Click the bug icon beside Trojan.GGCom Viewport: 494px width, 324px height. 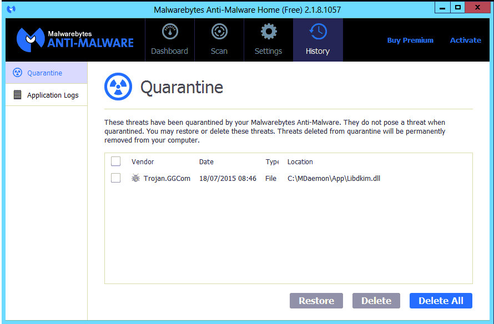pos(135,178)
